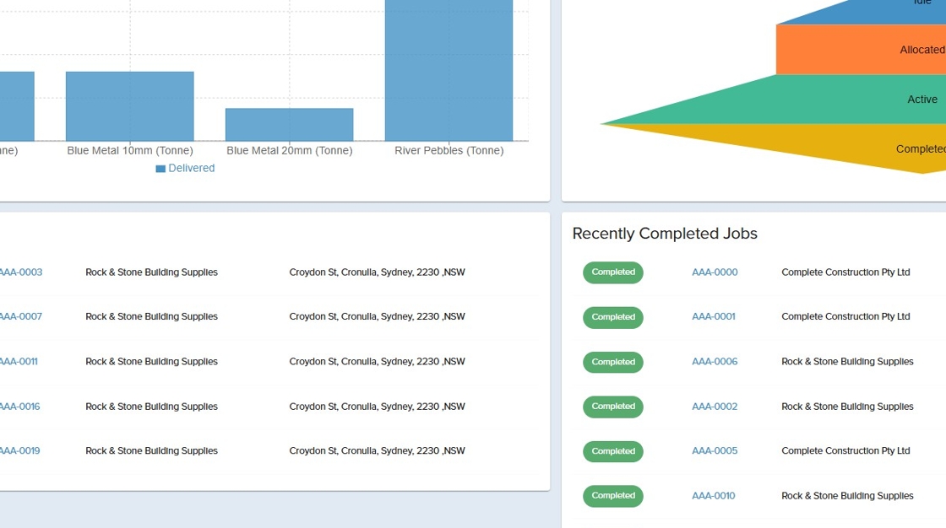
Task: Click the River Pebbles bar
Action: point(449,70)
